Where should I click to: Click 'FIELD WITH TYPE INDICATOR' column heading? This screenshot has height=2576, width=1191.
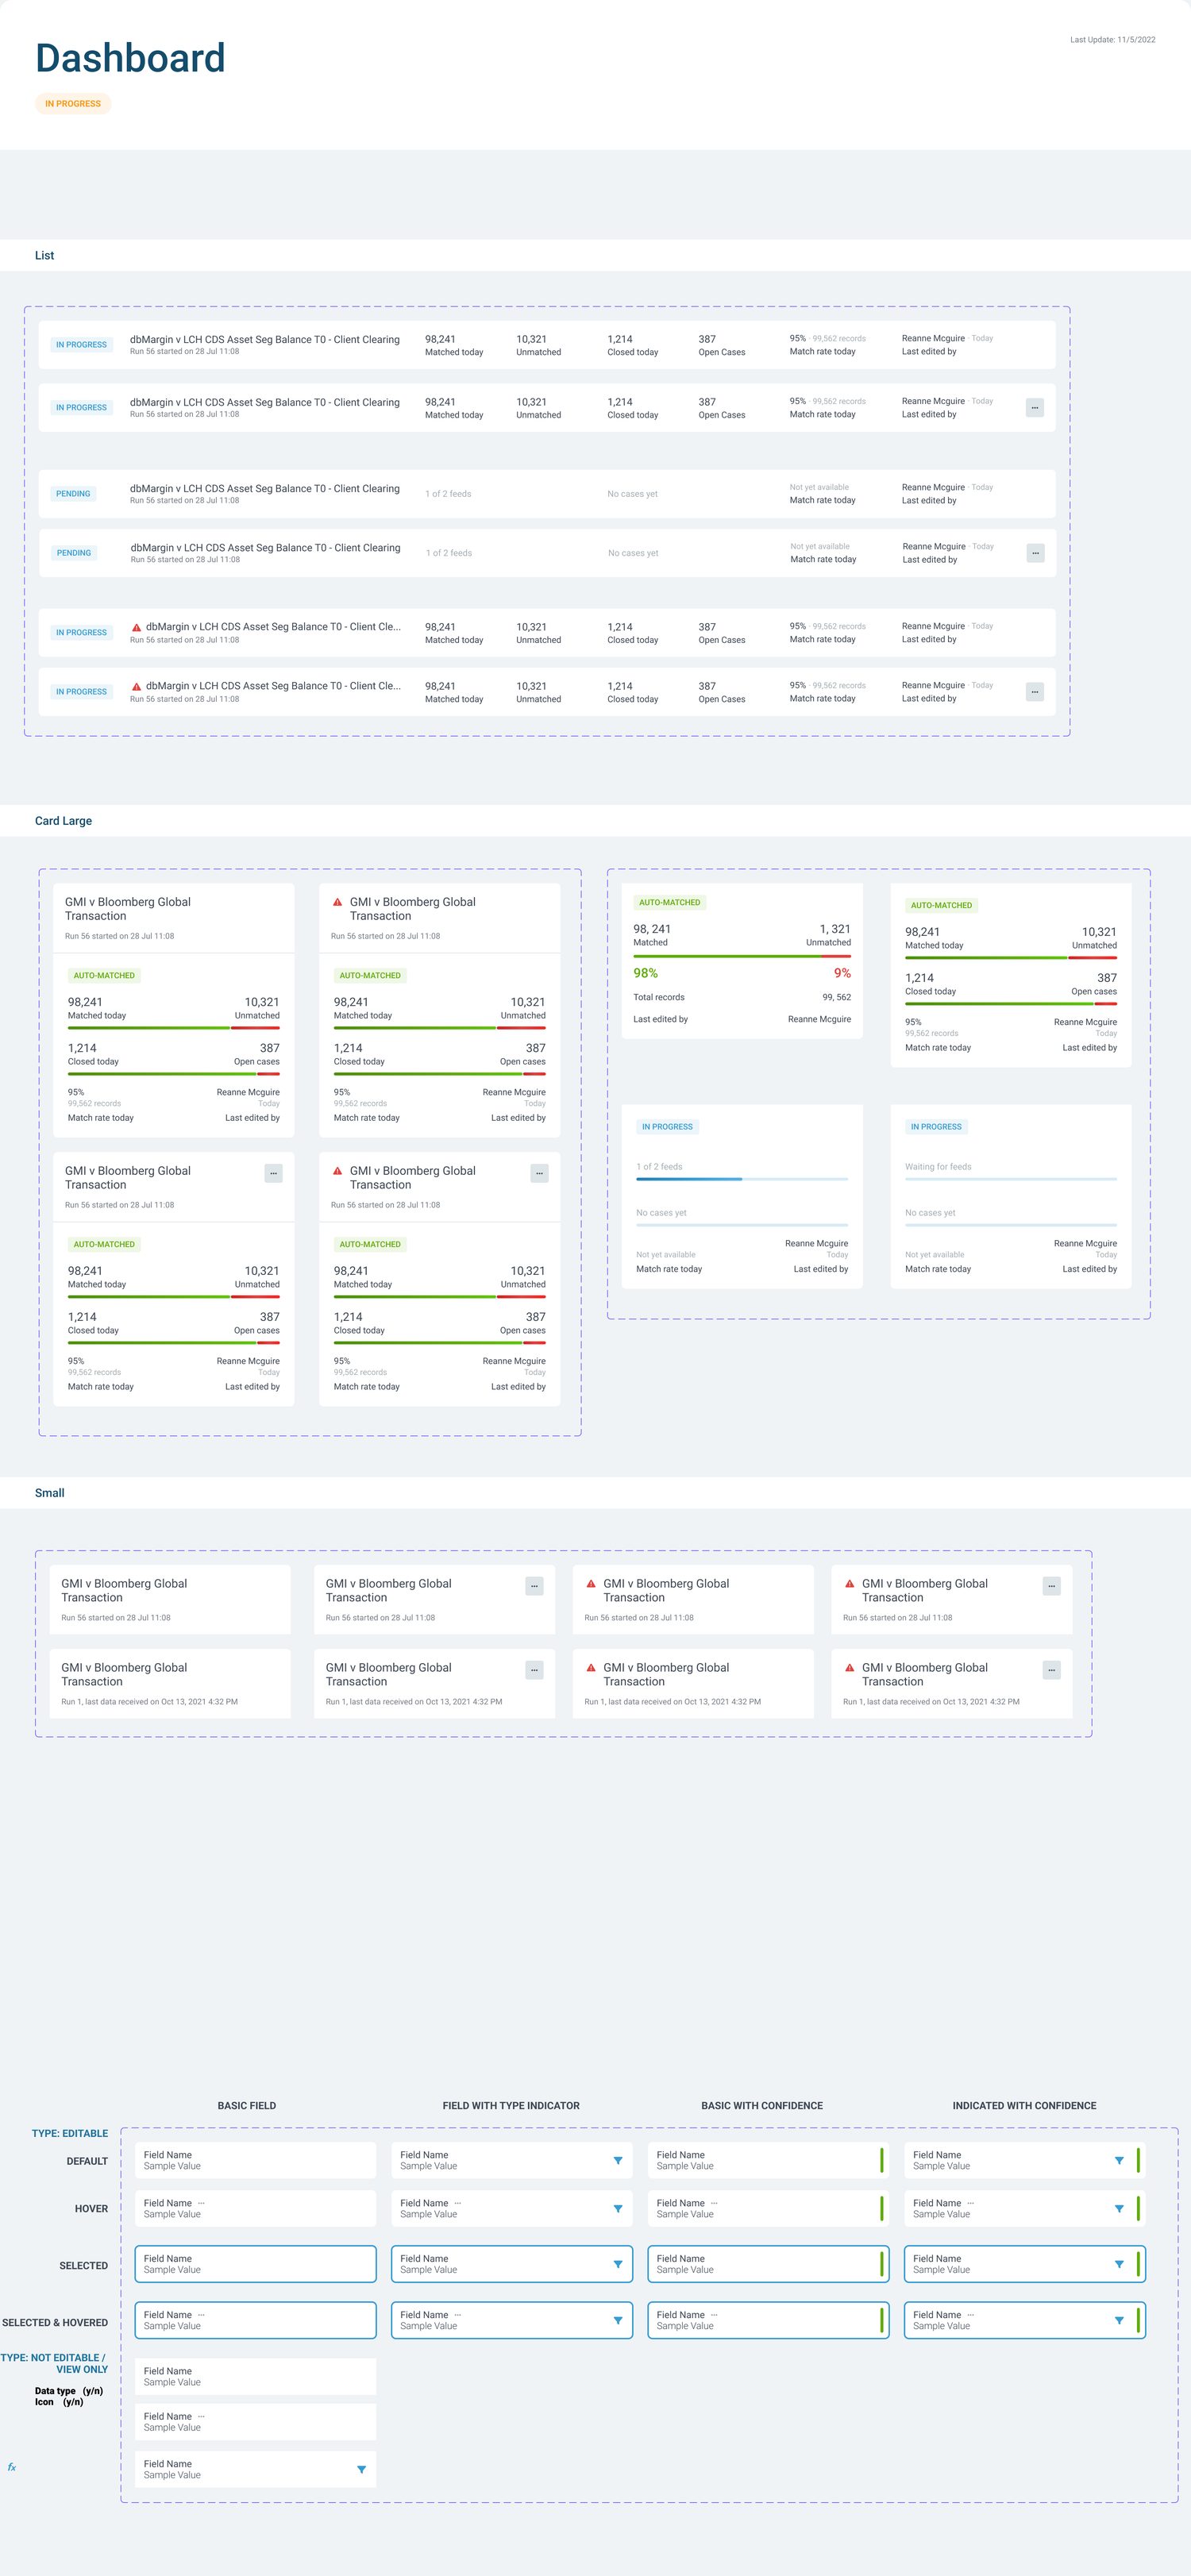click(x=511, y=2106)
